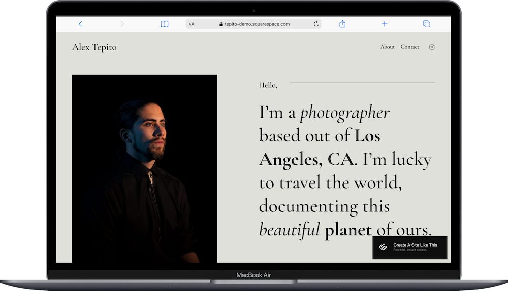Open the About page link

click(388, 47)
